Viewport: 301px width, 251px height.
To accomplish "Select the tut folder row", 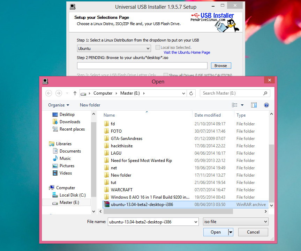I will pos(186,183).
